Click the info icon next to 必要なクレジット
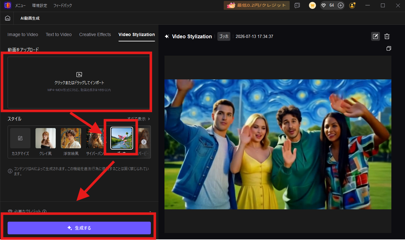The width and height of the screenshot is (405, 240). 44,211
